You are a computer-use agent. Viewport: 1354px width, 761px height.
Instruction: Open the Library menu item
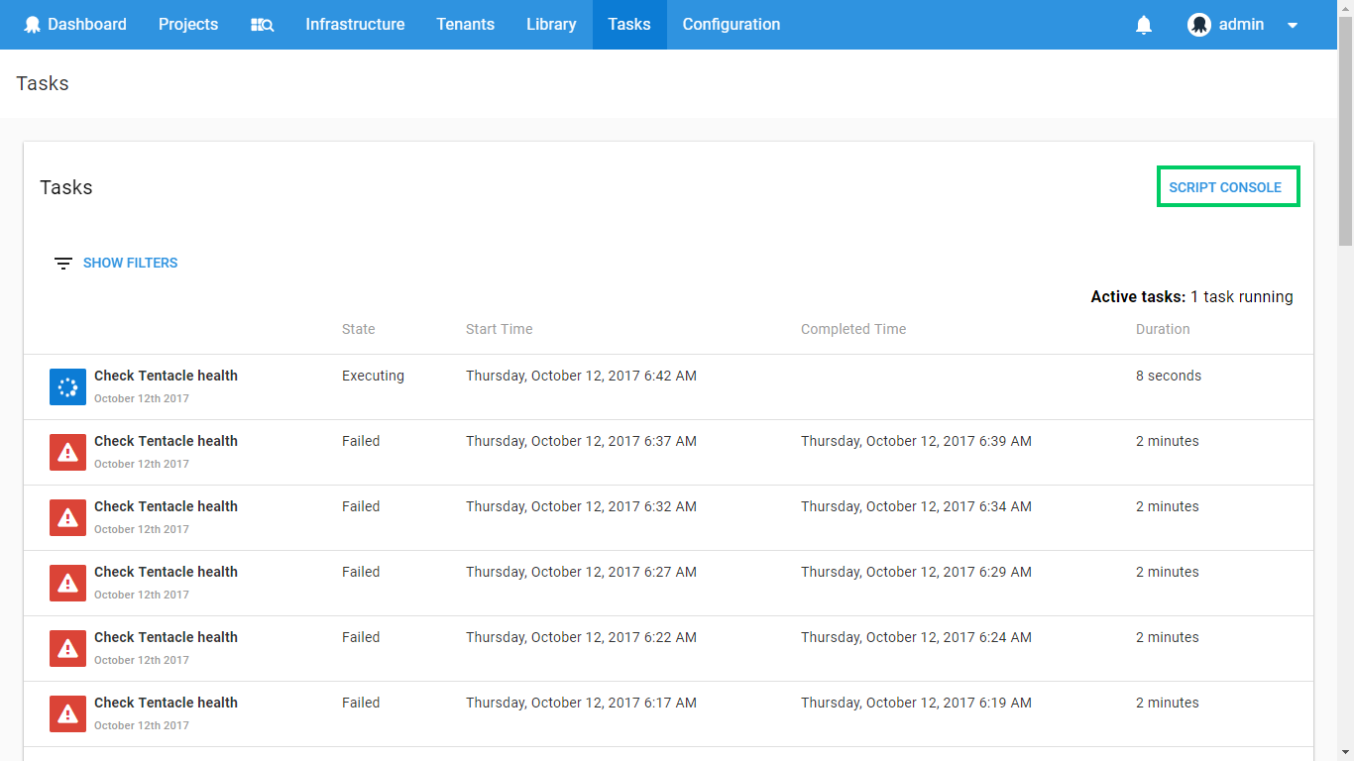[551, 25]
